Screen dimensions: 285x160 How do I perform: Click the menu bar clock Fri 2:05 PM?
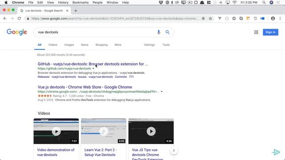coord(249,3)
